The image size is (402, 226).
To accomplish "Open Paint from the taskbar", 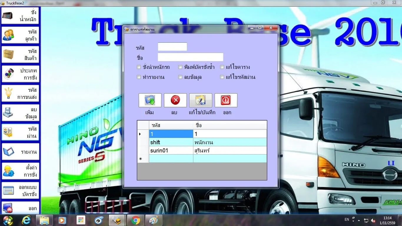I will pyautogui.click(x=153, y=220).
